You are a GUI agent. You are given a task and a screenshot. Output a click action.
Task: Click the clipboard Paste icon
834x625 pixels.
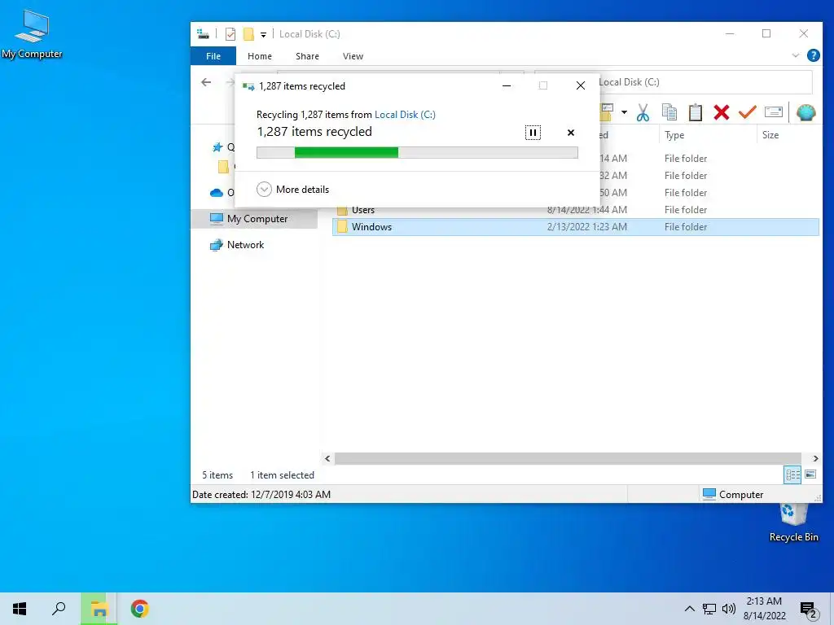coord(696,112)
